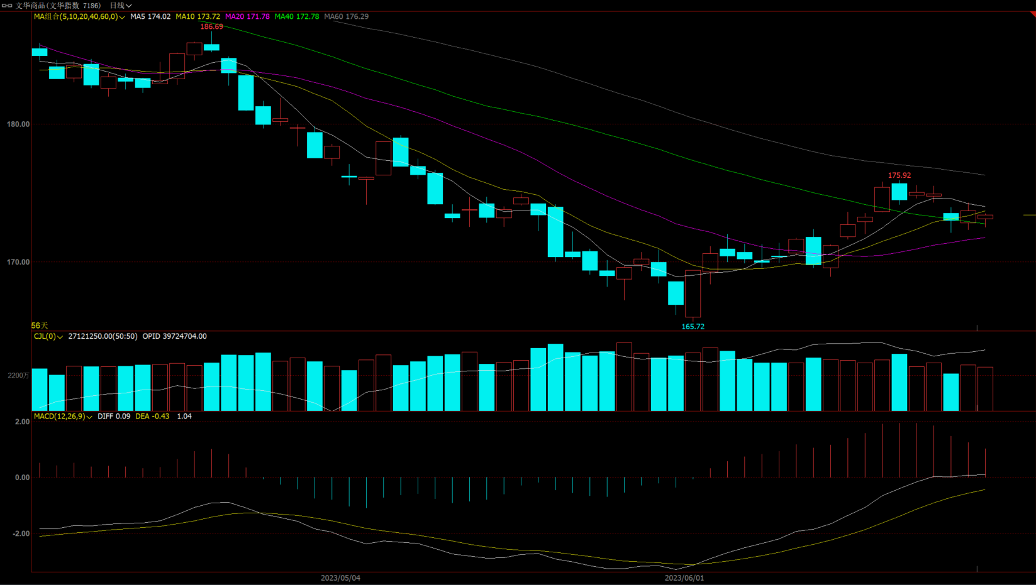Click the DIFF 0.09 reading
The height and width of the screenshot is (585, 1036).
coord(114,417)
